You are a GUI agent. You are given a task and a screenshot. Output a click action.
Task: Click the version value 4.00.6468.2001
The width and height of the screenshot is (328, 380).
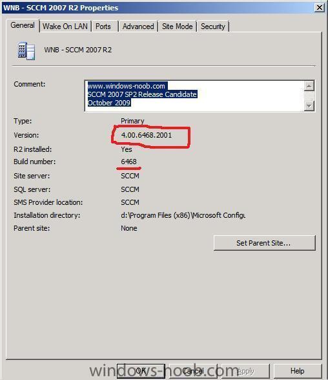147,135
